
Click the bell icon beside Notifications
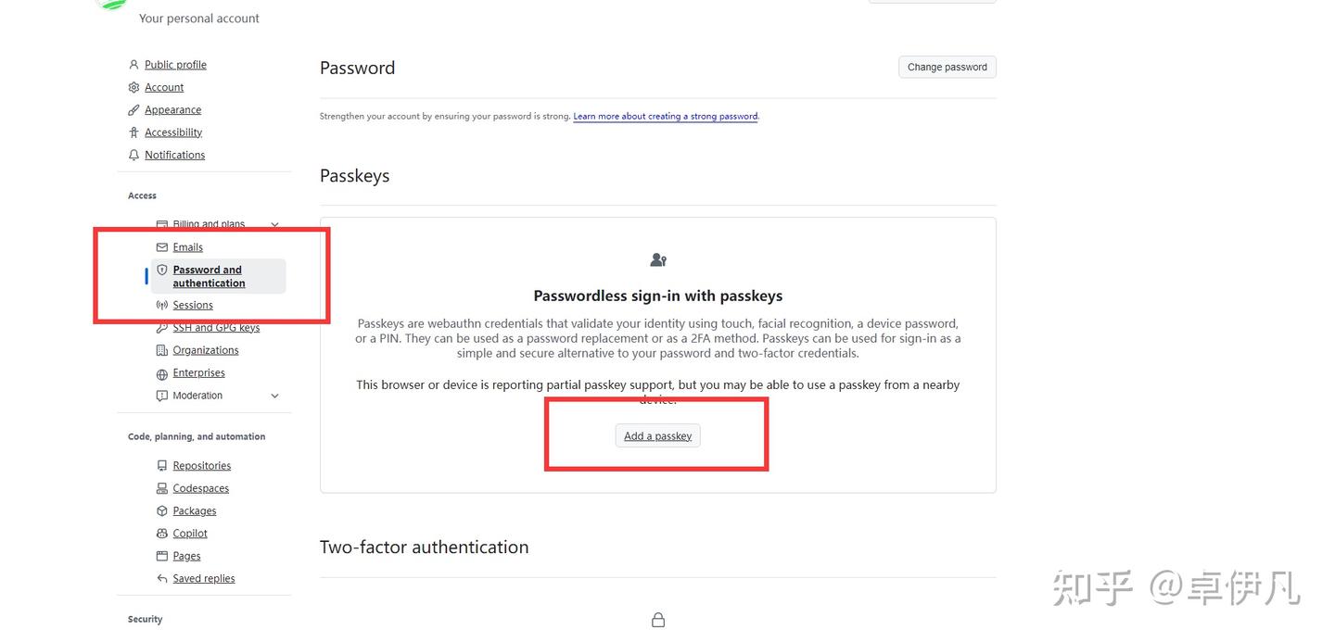point(133,155)
